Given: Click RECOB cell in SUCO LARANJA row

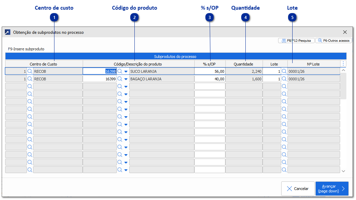Looking at the screenshot, I should (x=58, y=71).
